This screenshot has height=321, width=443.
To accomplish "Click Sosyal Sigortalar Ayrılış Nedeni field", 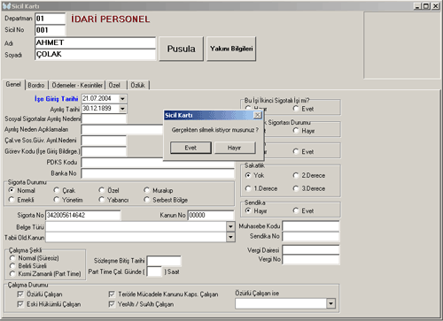I will tap(104, 118).
